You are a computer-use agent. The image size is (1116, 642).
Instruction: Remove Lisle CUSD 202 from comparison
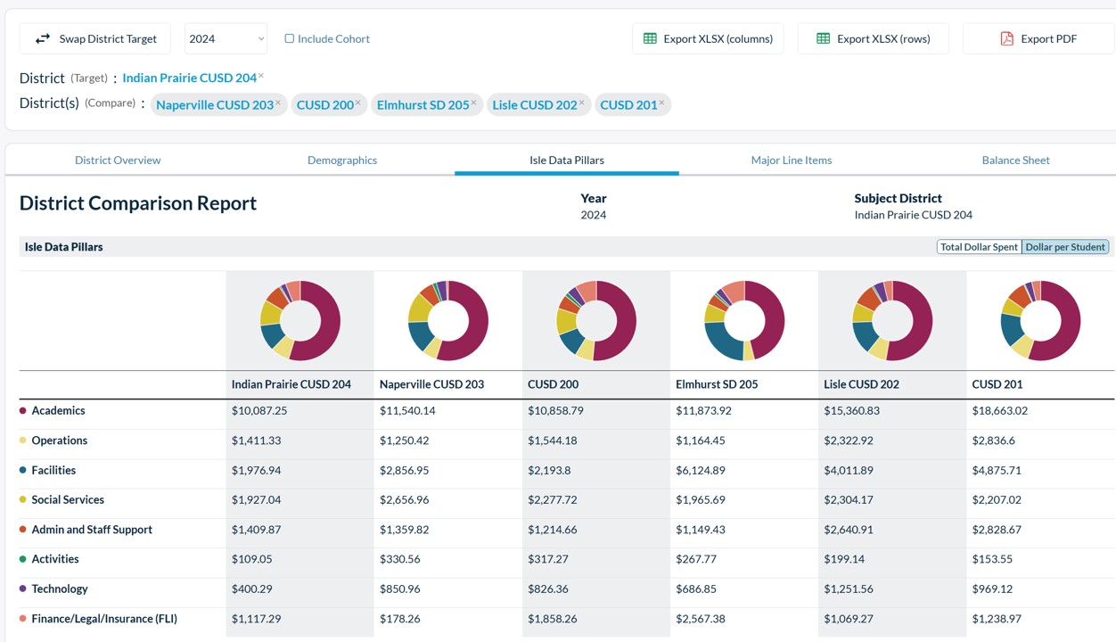[x=581, y=103]
